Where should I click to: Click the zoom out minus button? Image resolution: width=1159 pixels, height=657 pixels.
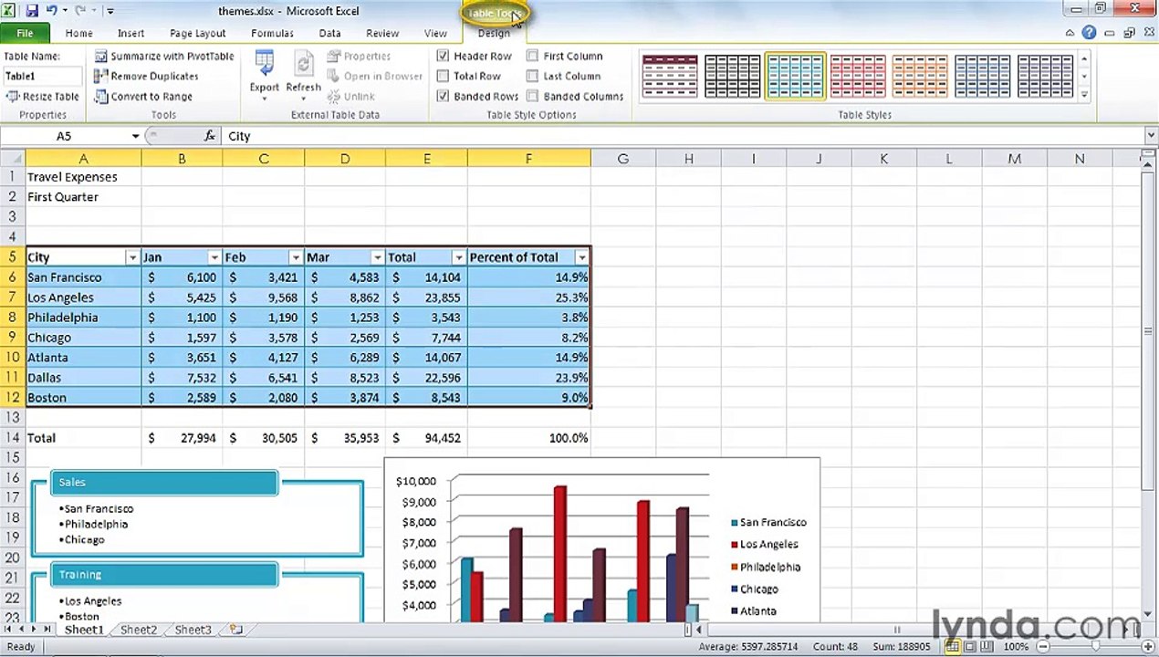1045,646
